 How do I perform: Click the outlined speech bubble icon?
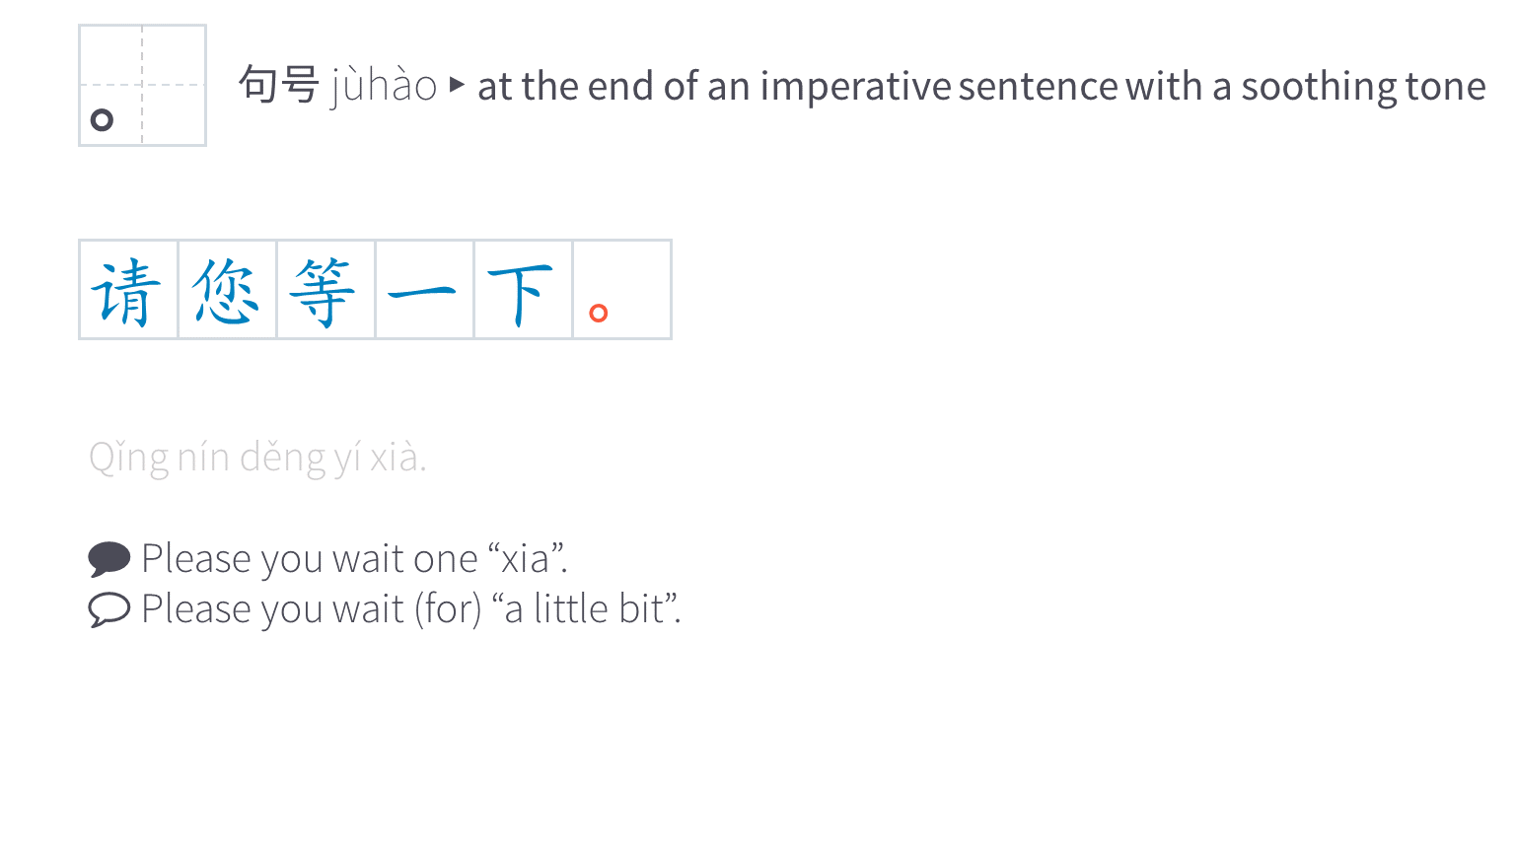coord(108,609)
